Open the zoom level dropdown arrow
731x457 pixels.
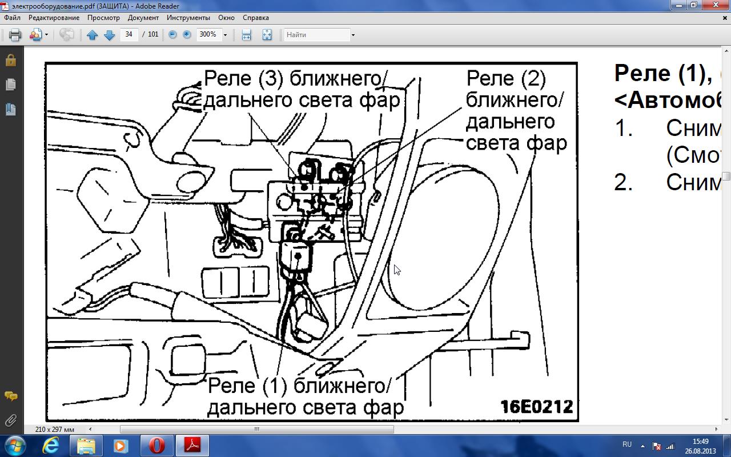(x=225, y=35)
